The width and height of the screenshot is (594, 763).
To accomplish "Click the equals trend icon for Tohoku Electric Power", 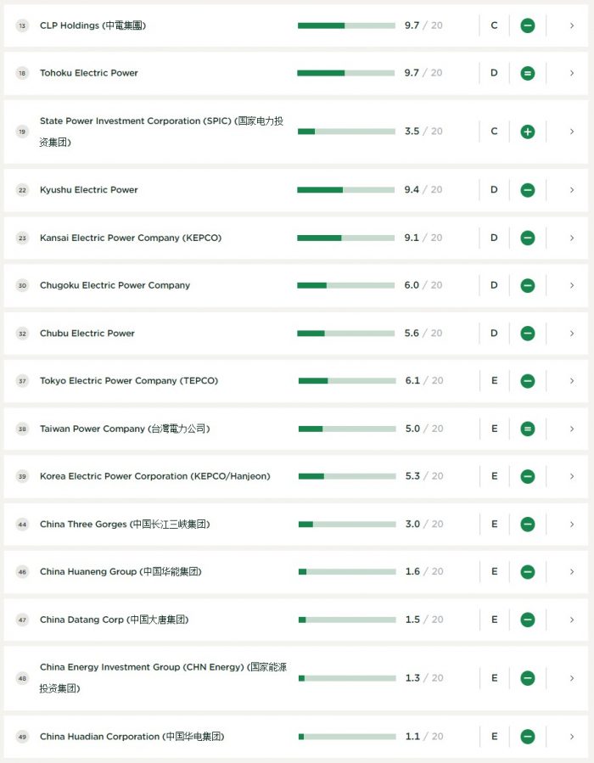I will [527, 73].
